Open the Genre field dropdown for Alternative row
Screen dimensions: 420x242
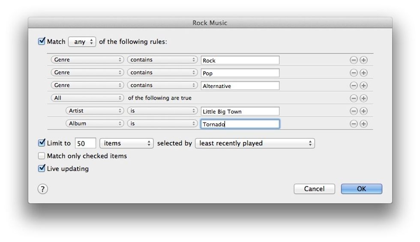pyautogui.click(x=87, y=85)
